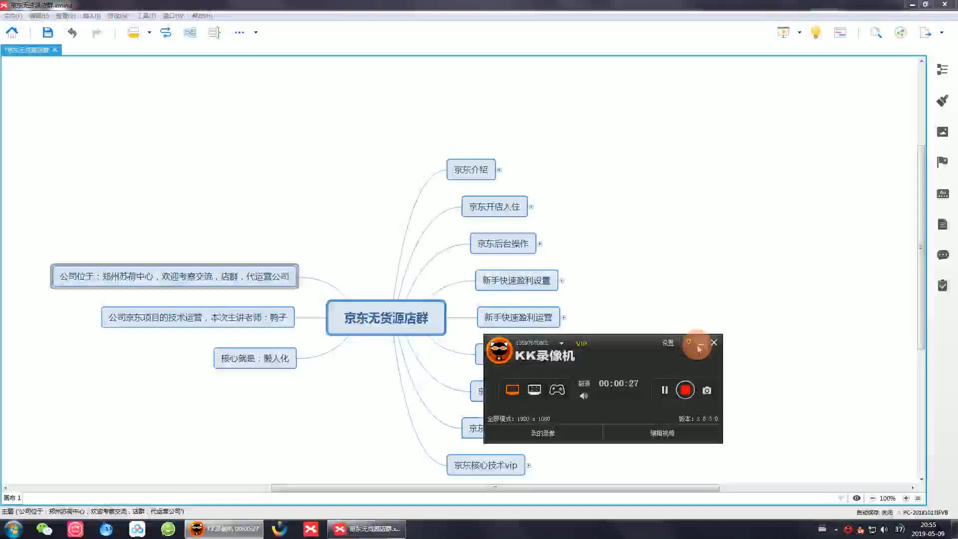
Task: Select the 京东后台操作 topic
Action: (x=503, y=244)
